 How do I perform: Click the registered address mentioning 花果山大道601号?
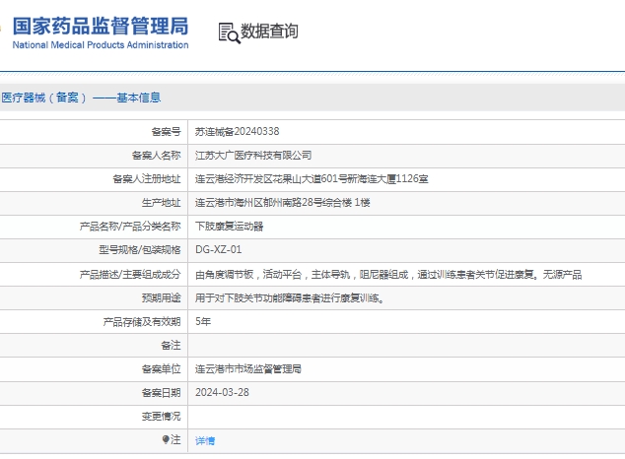coord(312,179)
